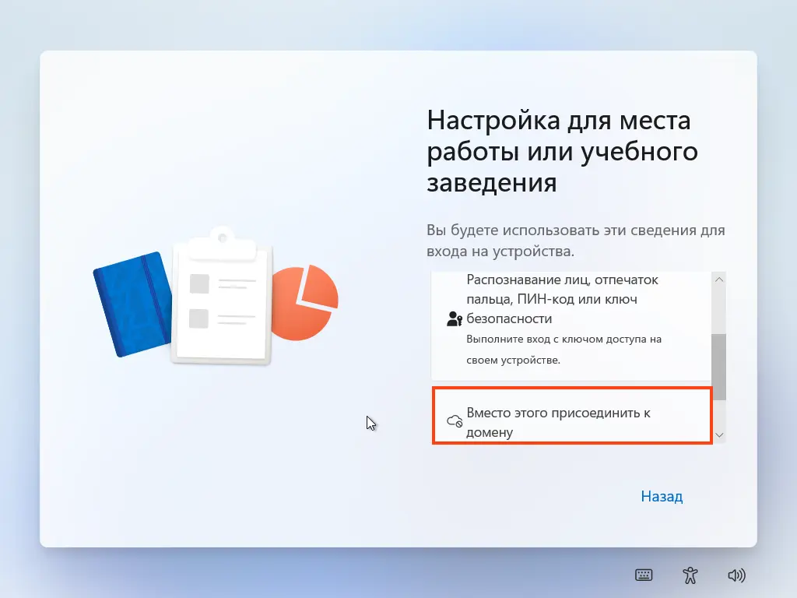This screenshot has height=598, width=797.
Task: Click the volume speaker icon
Action: 736,575
